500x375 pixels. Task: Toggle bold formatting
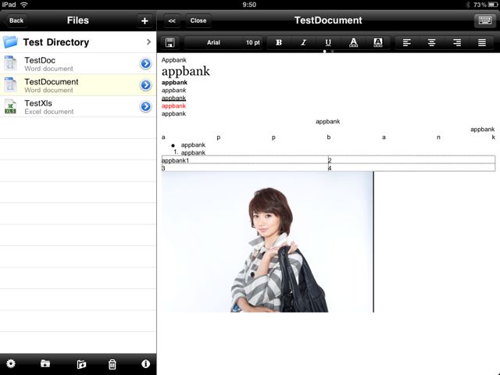[x=279, y=42]
